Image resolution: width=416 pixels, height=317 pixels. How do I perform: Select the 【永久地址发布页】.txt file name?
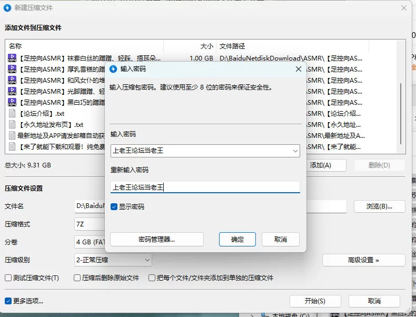click(x=51, y=125)
